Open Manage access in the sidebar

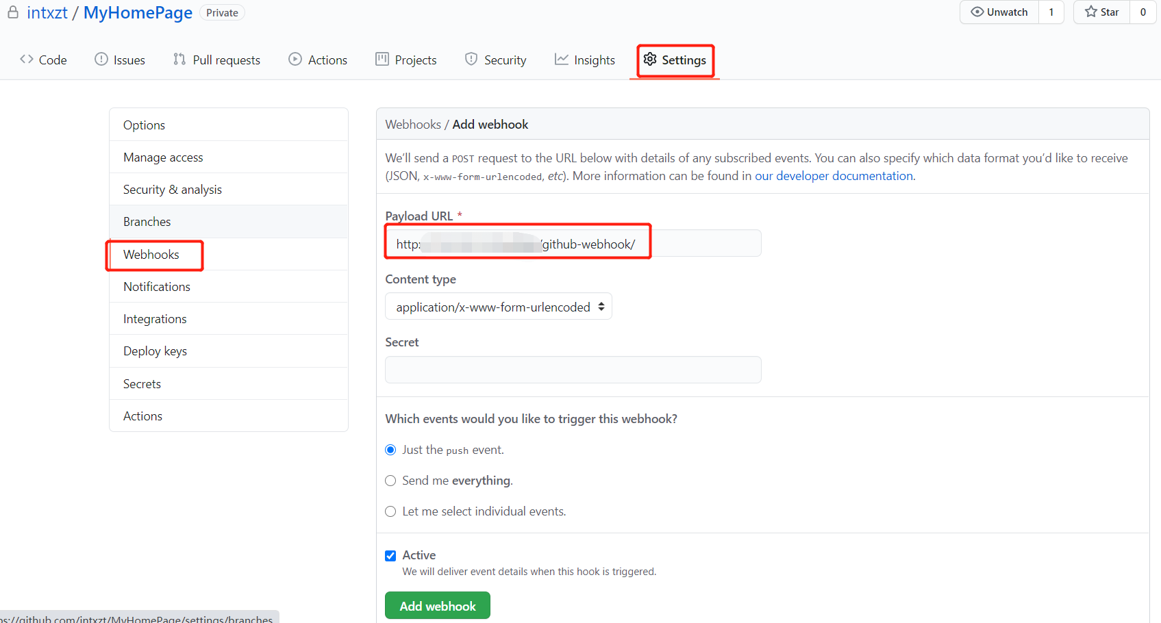(229, 157)
